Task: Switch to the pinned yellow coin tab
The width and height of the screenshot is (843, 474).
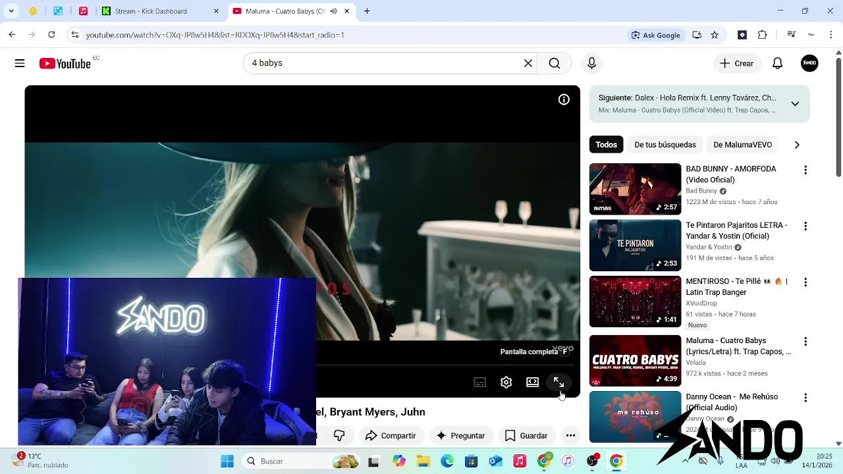Action: [33, 11]
